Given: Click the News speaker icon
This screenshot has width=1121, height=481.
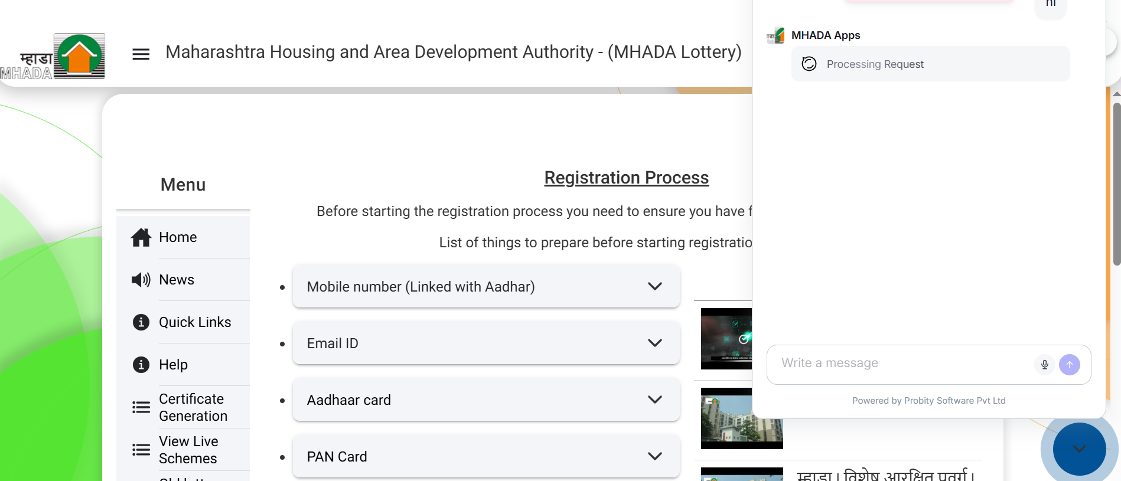Looking at the screenshot, I should point(141,280).
